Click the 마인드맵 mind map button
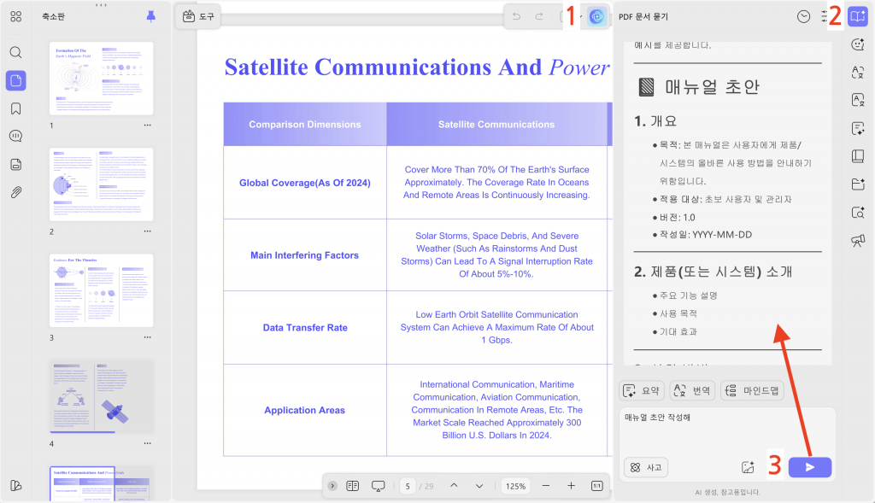875x503 pixels. [x=752, y=391]
